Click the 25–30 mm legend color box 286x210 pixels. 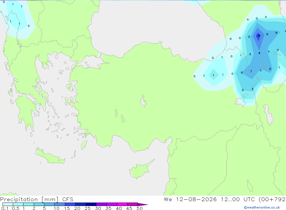(91, 204)
